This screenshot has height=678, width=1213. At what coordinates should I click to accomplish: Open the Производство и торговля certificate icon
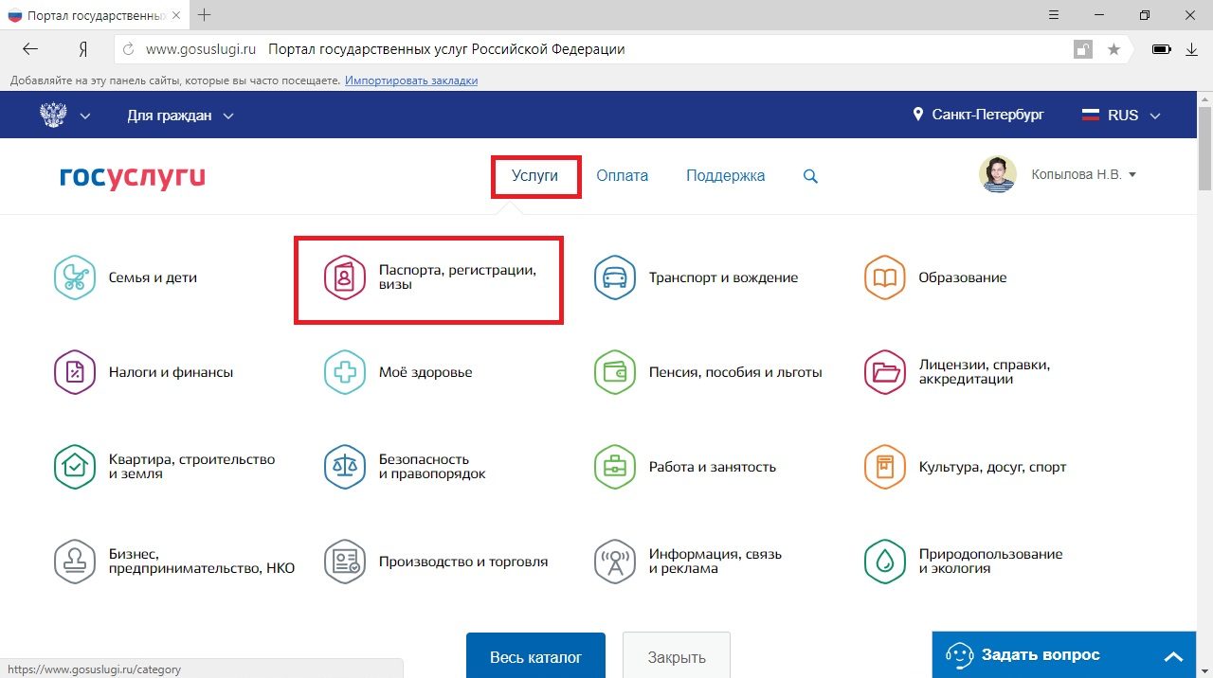(345, 562)
